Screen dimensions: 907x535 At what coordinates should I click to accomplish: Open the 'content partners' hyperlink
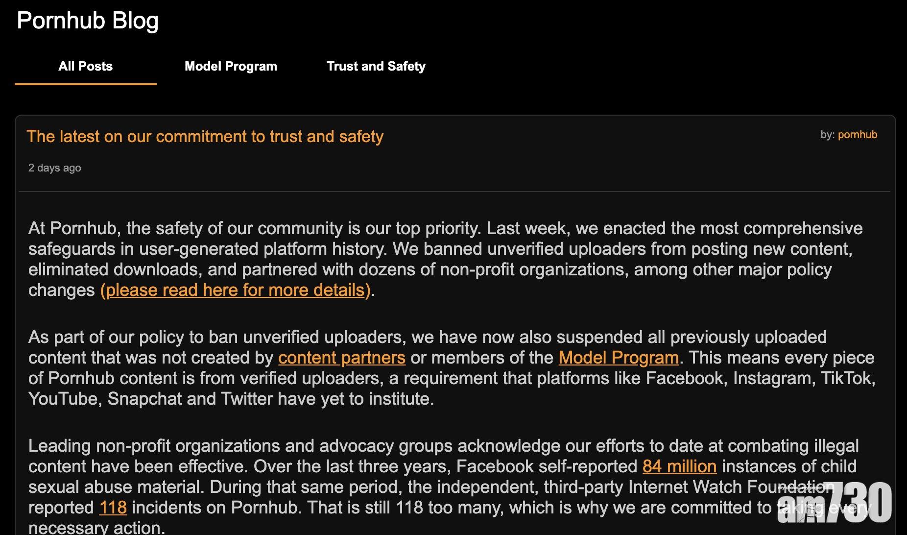pos(341,358)
